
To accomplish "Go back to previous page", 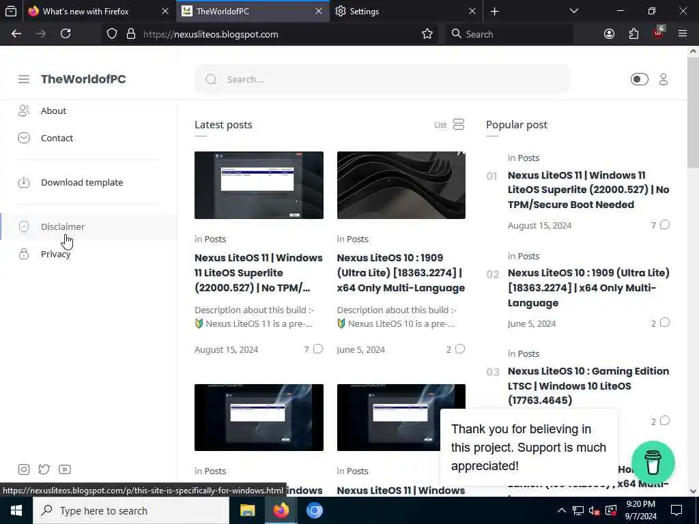I will [16, 34].
